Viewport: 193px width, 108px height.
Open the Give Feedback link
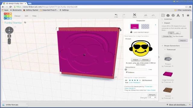coord(135,82)
